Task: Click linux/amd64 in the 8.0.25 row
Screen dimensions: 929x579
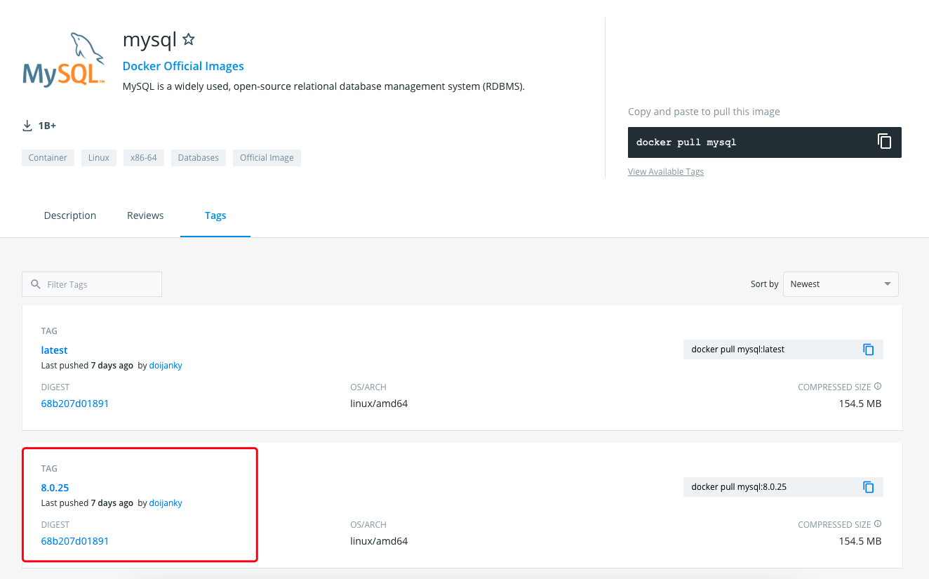Action: (x=379, y=541)
